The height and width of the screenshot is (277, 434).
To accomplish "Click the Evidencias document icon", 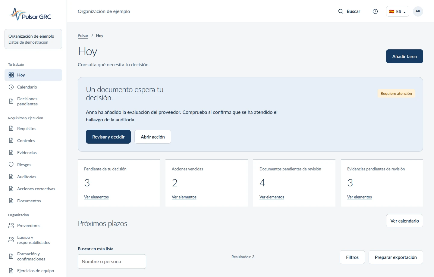I will pyautogui.click(x=11, y=153).
